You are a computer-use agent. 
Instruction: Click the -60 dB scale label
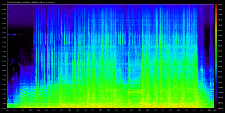click(x=220, y=46)
